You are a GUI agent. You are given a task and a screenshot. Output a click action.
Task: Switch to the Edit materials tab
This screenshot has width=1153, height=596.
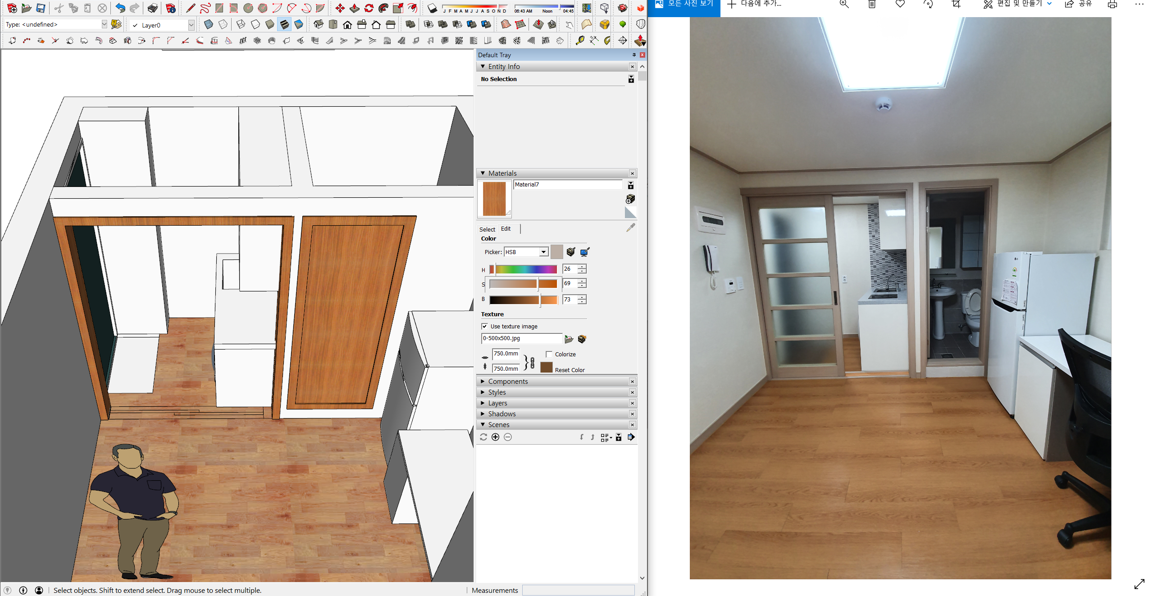pos(506,229)
